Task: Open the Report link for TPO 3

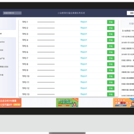Action: pos(84,34)
